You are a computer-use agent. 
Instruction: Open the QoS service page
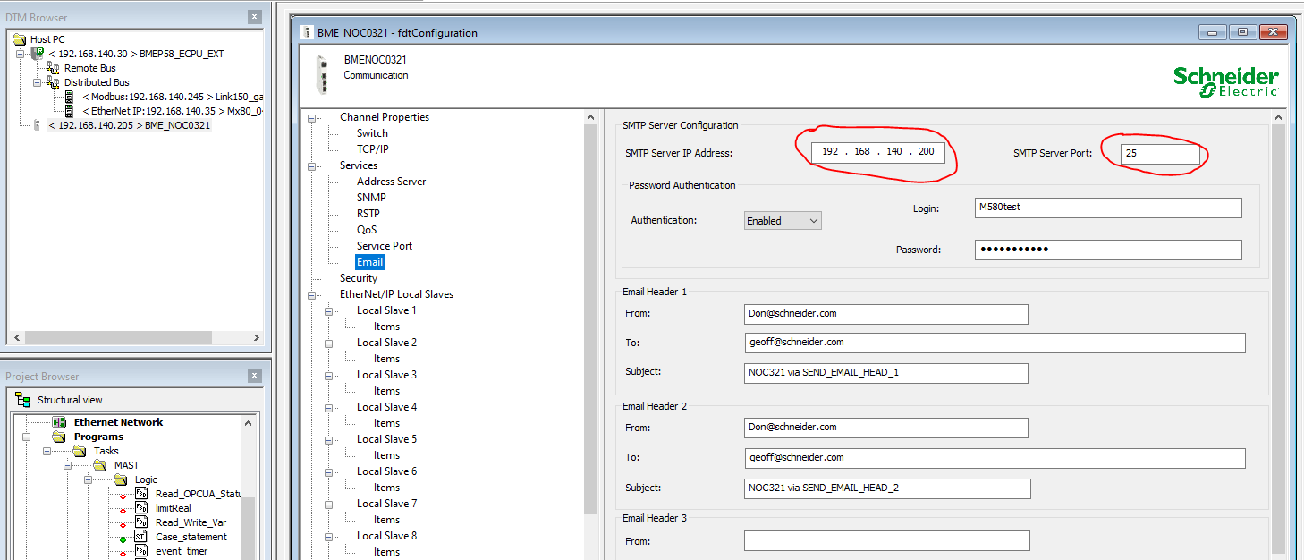367,230
